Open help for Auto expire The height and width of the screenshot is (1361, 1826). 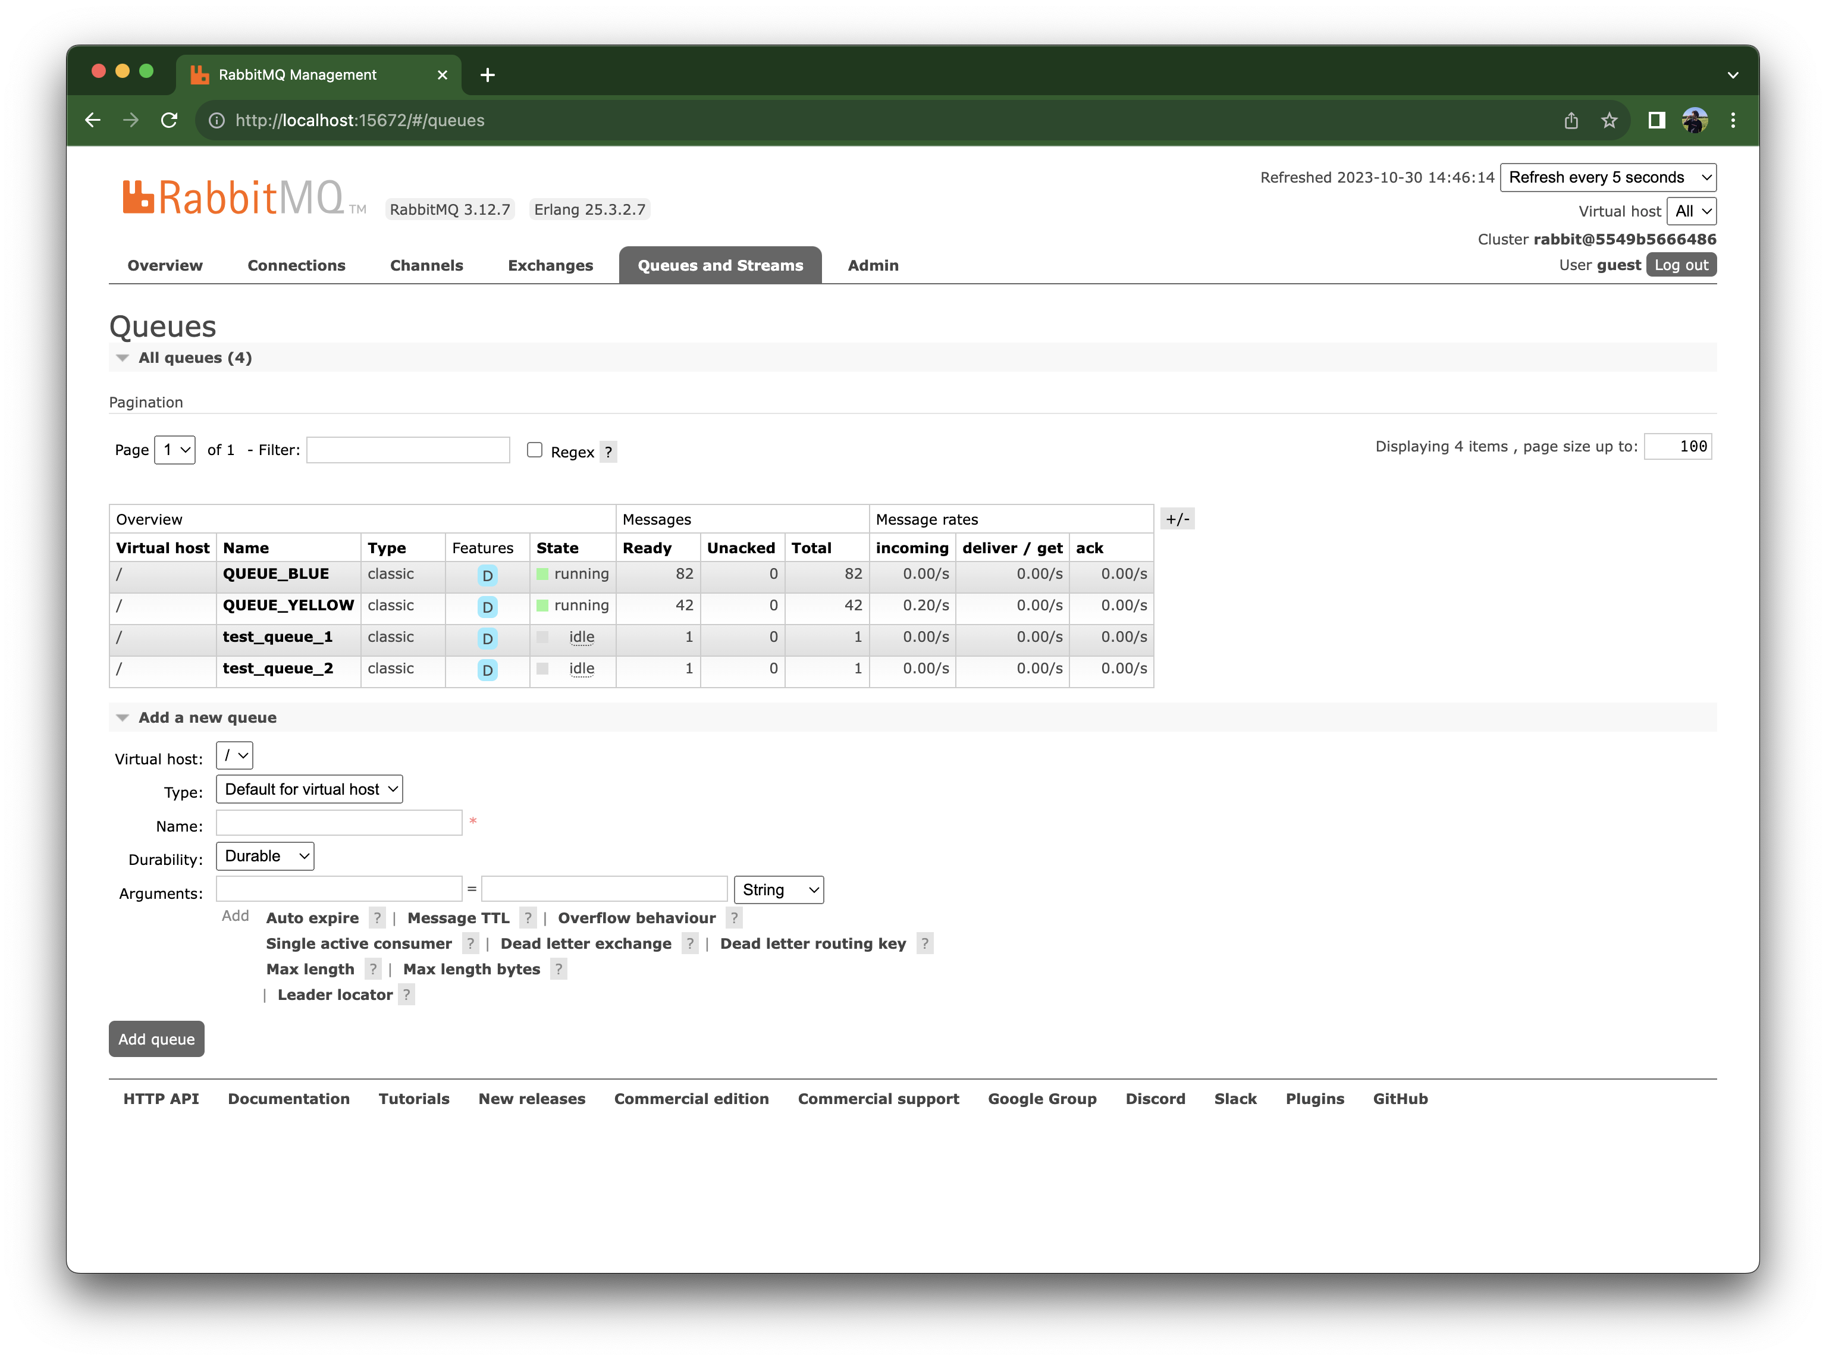point(377,918)
